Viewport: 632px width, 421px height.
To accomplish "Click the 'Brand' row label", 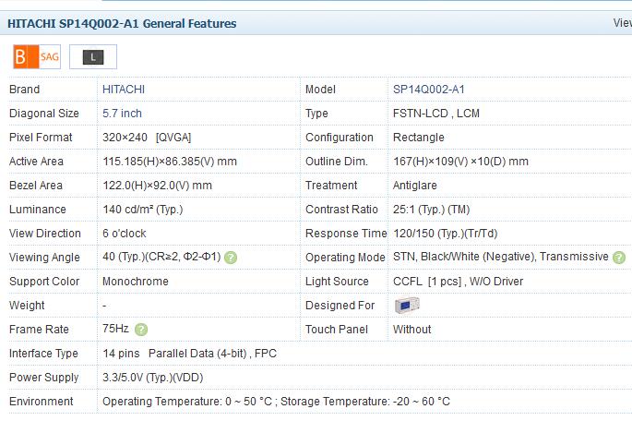I will click(x=24, y=90).
